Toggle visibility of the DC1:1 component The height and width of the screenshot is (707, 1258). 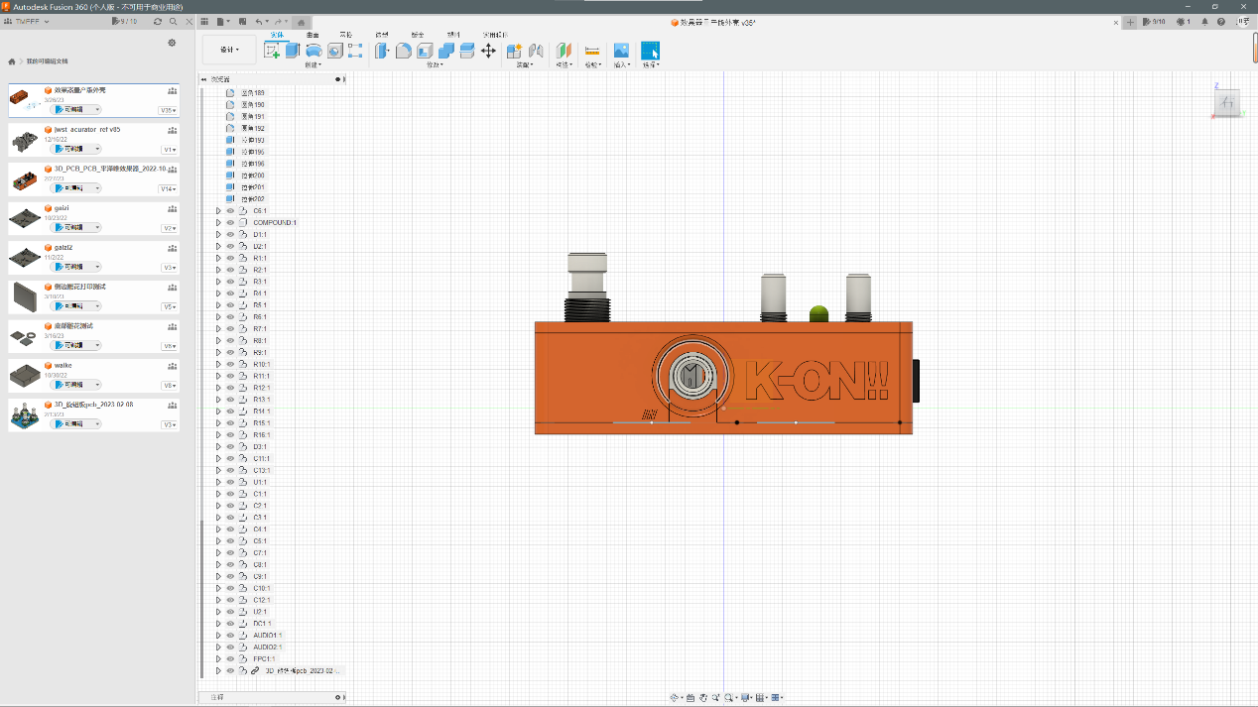230,624
